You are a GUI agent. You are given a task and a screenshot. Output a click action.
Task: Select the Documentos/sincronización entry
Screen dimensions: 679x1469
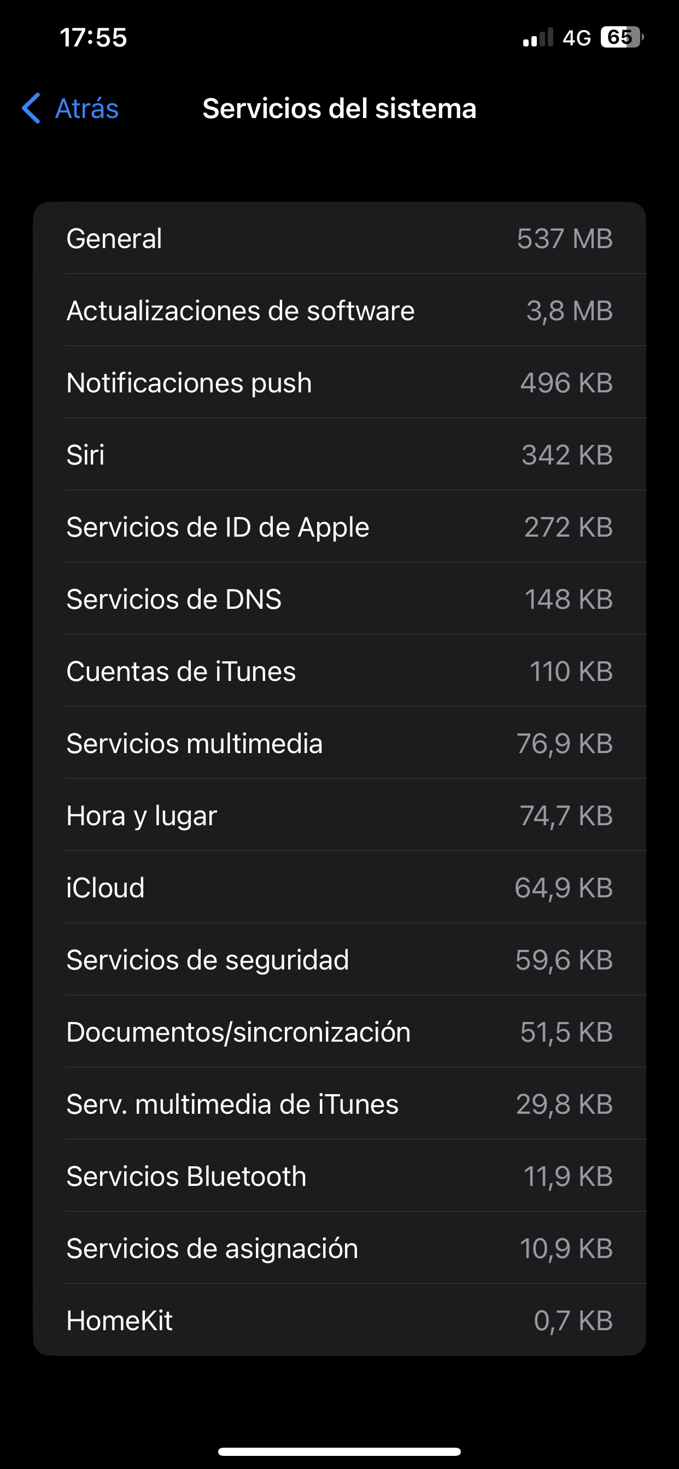pos(339,1032)
